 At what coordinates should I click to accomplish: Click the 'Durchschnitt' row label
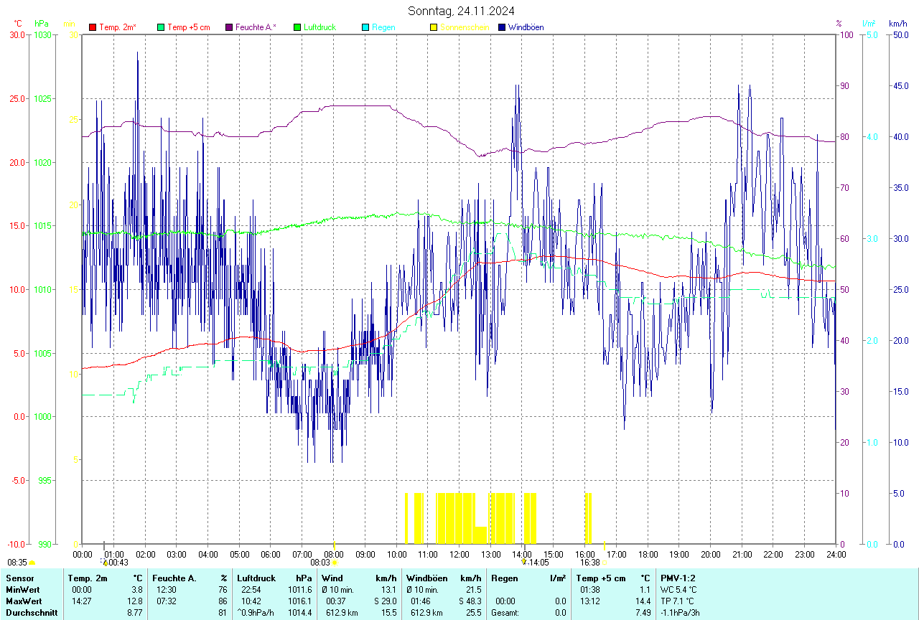click(x=30, y=612)
